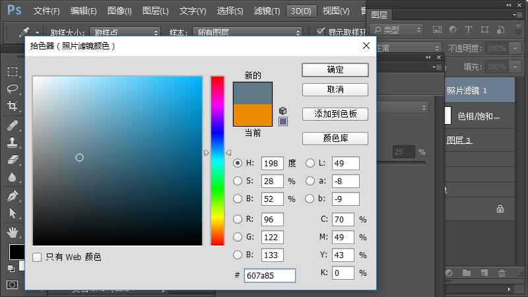Select the Crop tool
This screenshot has width=528, height=297.
(13, 106)
